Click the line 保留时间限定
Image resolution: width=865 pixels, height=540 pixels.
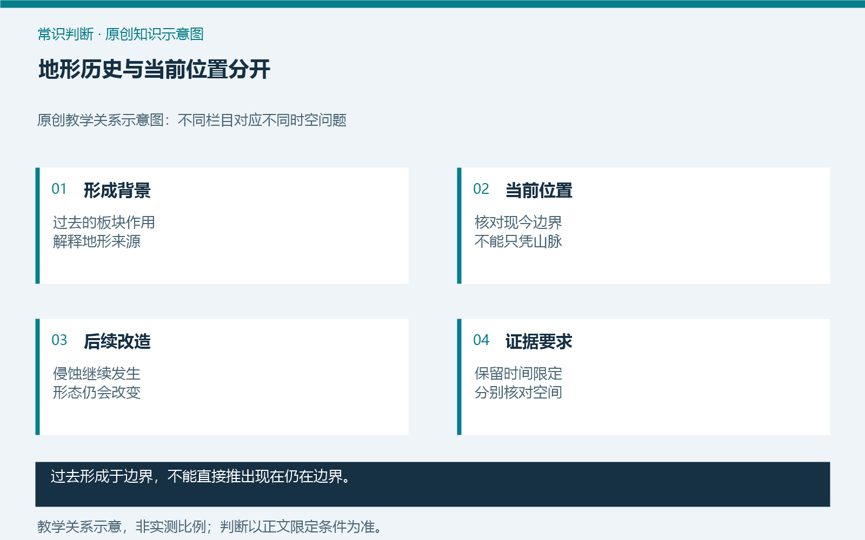click(x=518, y=373)
